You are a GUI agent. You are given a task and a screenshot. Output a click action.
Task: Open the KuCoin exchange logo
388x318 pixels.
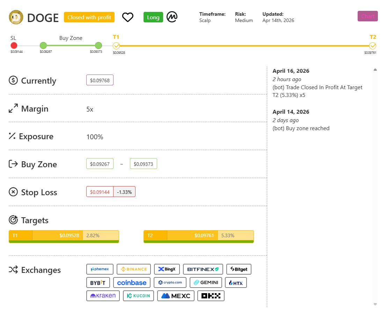[x=138, y=296]
